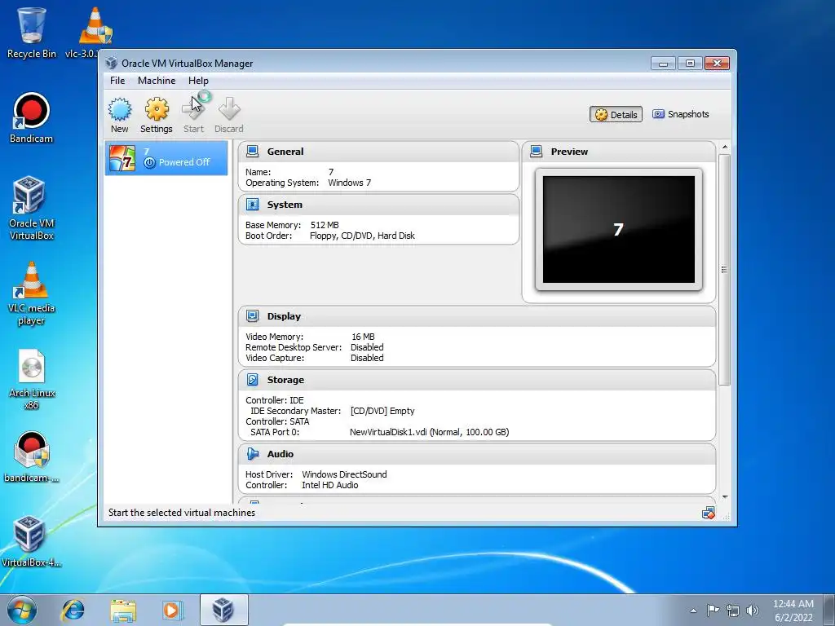Click Windows DirectSound host driver value

coord(345,474)
